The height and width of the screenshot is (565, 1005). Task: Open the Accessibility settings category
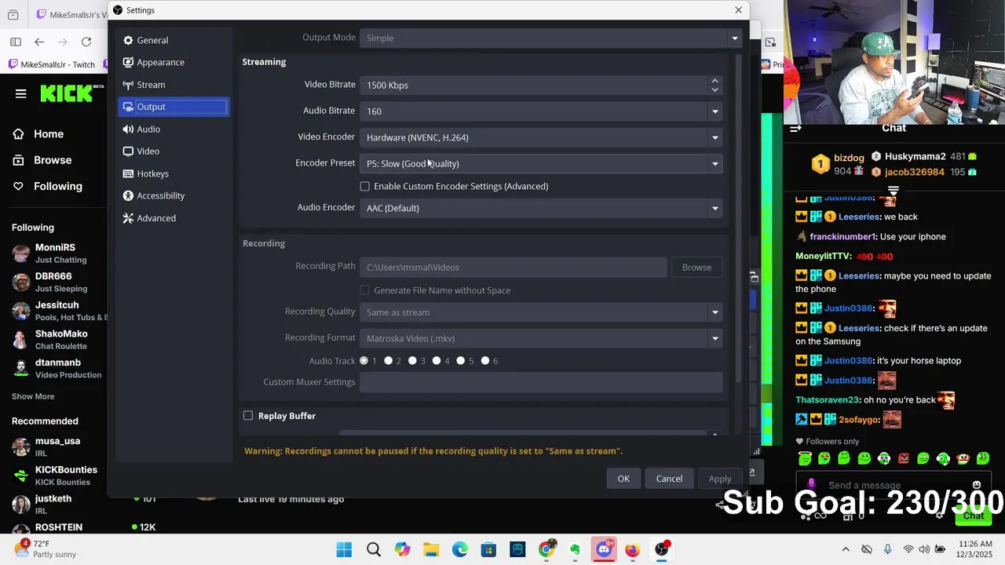click(x=173, y=195)
